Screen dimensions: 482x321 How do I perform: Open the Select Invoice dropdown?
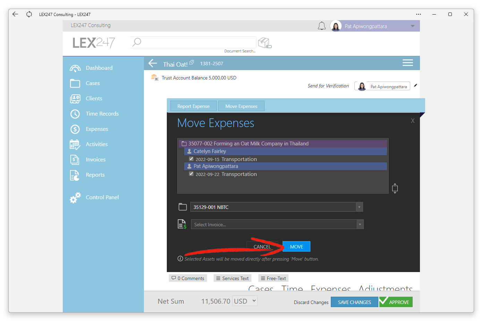360,224
